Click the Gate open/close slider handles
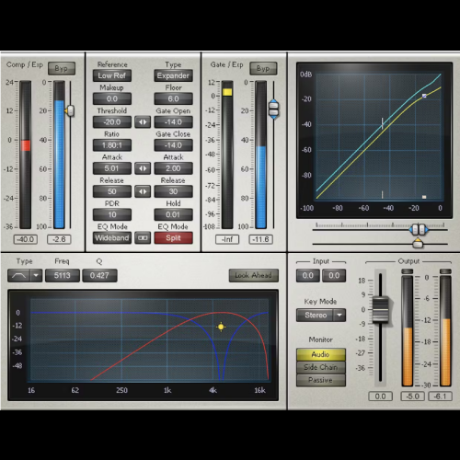 [x=273, y=109]
